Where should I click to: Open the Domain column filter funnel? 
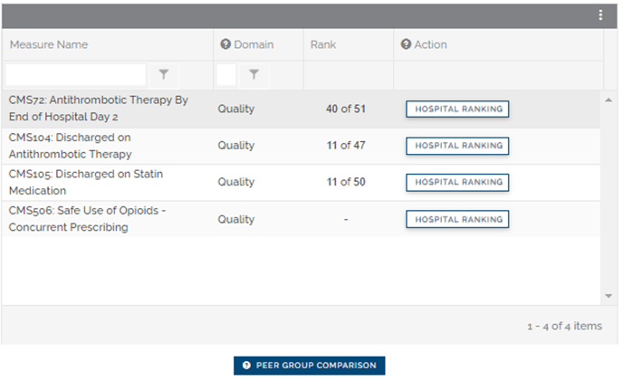click(254, 74)
